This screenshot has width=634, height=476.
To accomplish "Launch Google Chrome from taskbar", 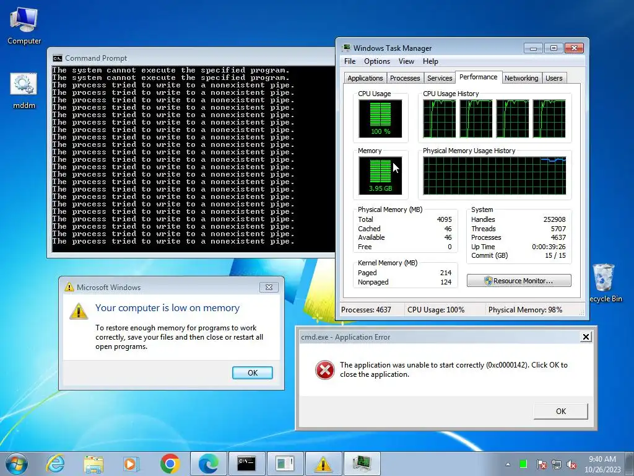I will click(x=170, y=464).
